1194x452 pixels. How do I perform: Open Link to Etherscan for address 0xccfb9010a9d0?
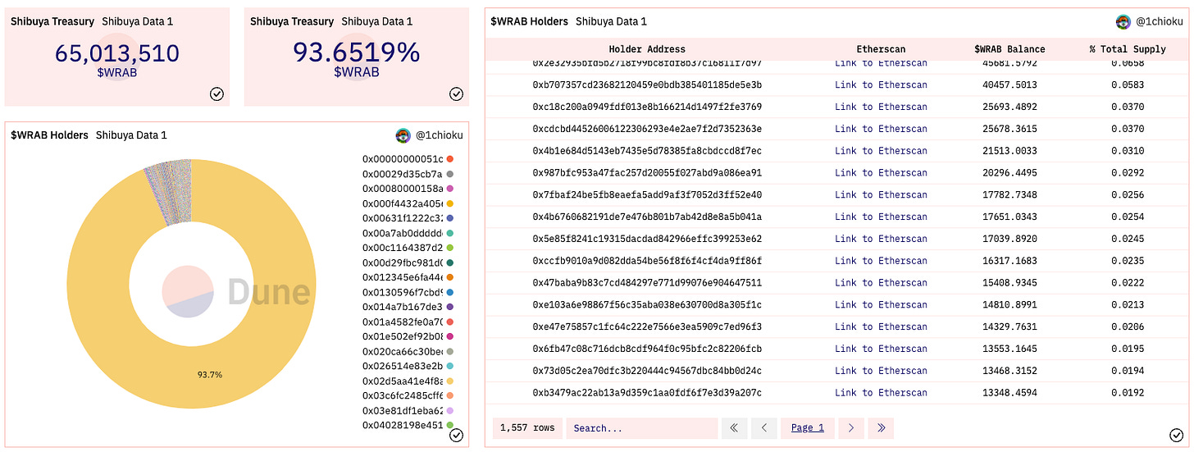click(x=881, y=261)
